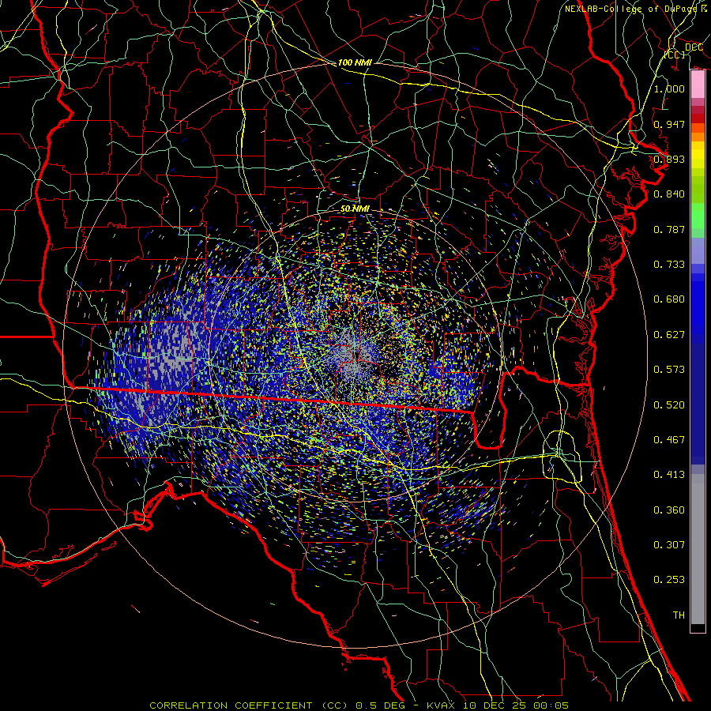
Task: Select the 0.573 scale value
Action: click(x=669, y=370)
